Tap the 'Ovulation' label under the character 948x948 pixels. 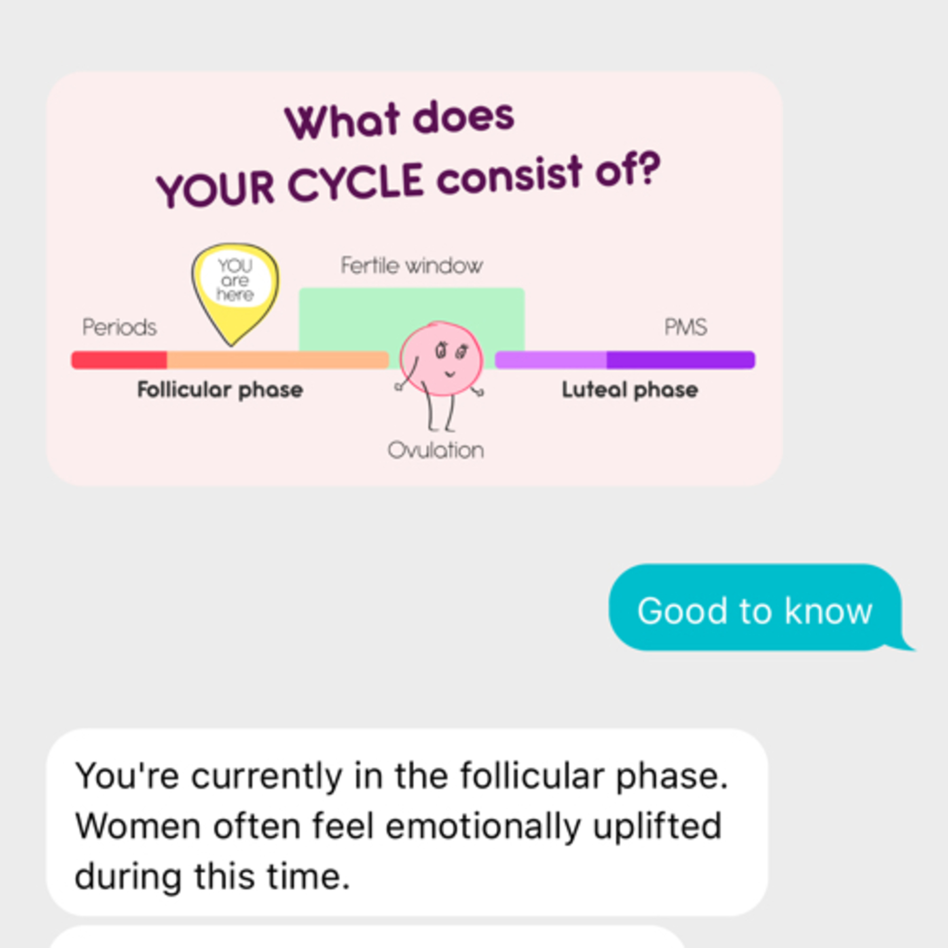436,450
